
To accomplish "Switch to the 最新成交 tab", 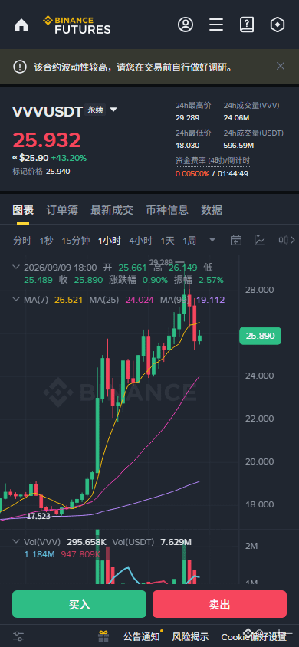I will (112, 210).
